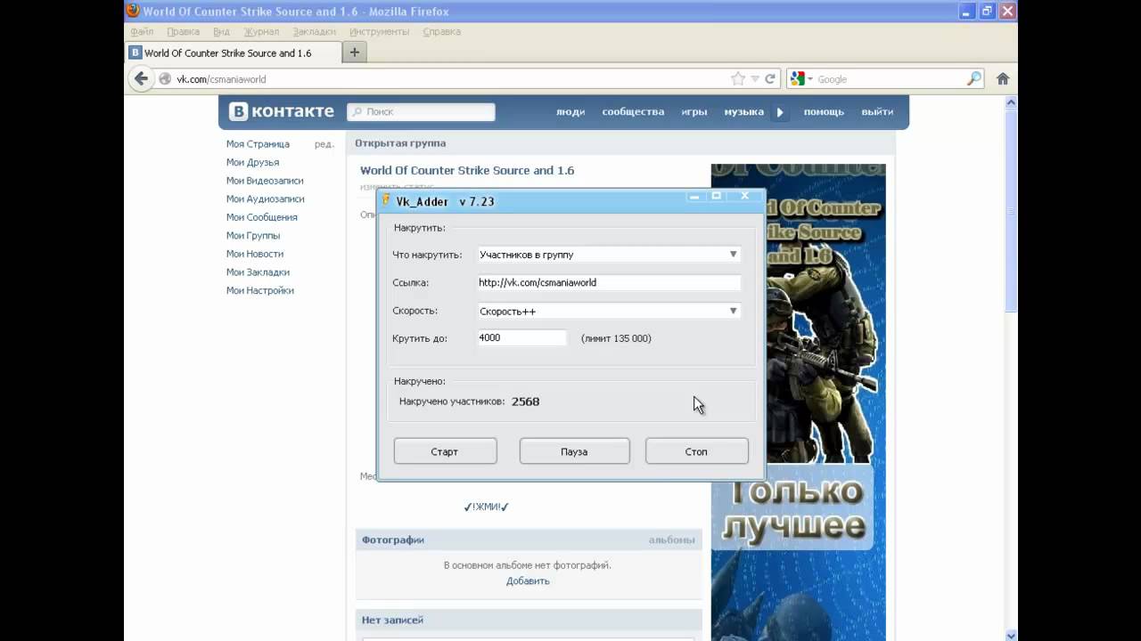
Task: Click the 'Нет записей' wall header
Action: point(392,620)
